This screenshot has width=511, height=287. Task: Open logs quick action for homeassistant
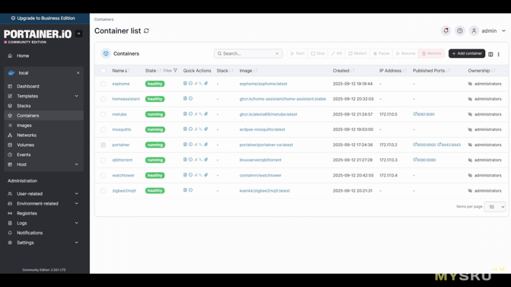pyautogui.click(x=185, y=98)
